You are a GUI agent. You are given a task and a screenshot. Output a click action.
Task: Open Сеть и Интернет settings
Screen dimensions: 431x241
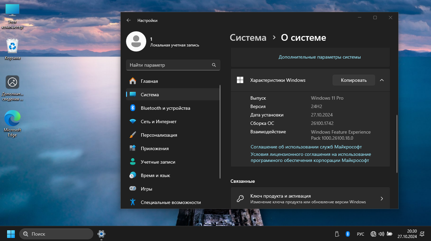pyautogui.click(x=158, y=122)
